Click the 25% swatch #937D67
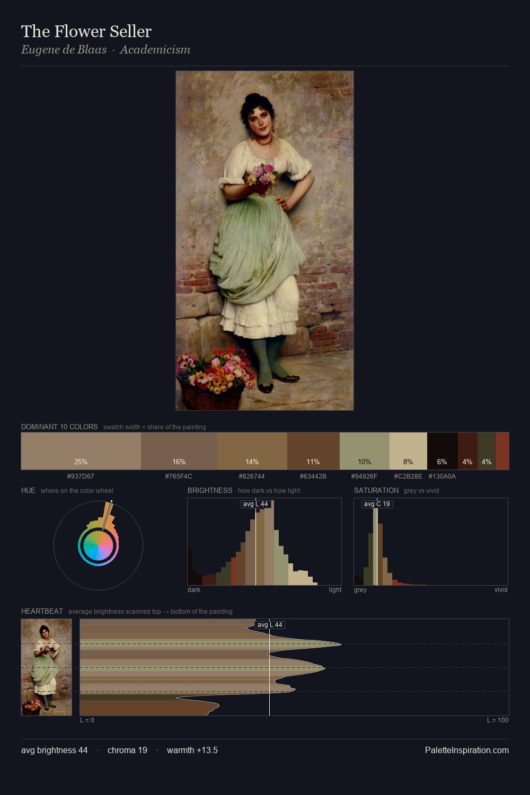The width and height of the screenshot is (530, 795). (81, 451)
